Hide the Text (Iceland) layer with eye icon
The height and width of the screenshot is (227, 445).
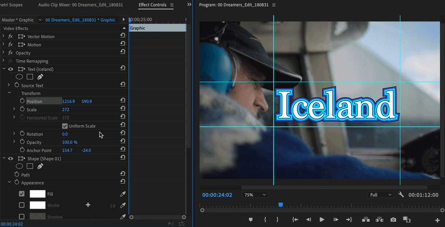pos(11,69)
